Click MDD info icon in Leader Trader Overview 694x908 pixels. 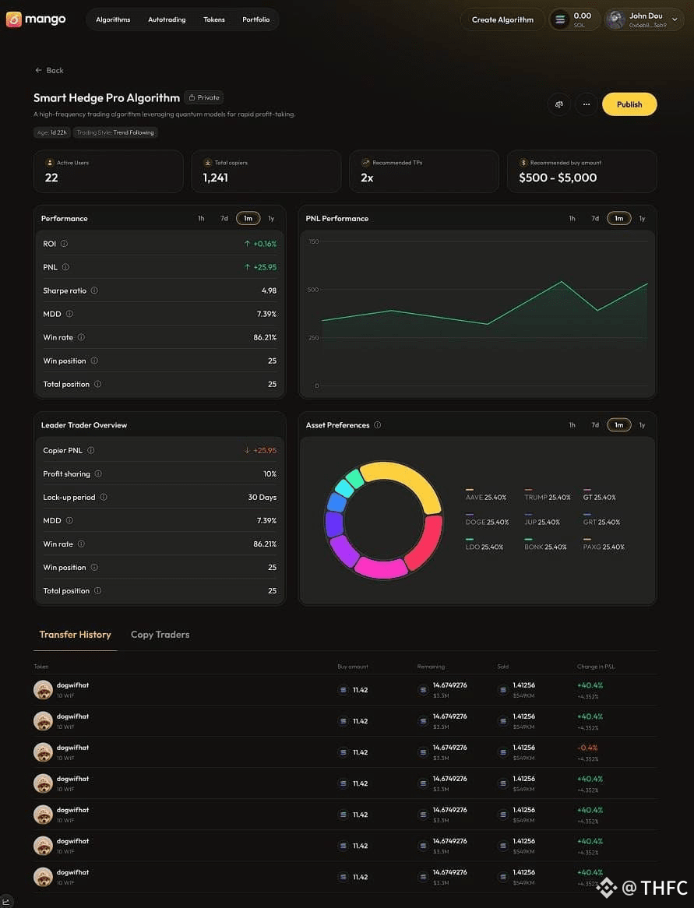pyautogui.click(x=69, y=521)
